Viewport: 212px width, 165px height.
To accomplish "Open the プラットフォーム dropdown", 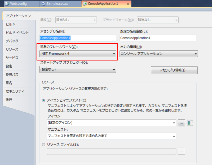I will point(158,20).
